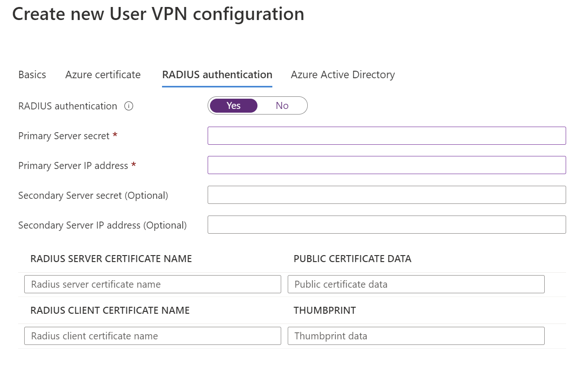This screenshot has height=371, width=588.
Task: Switch to the Azure Active Directory tab
Action: click(x=342, y=74)
